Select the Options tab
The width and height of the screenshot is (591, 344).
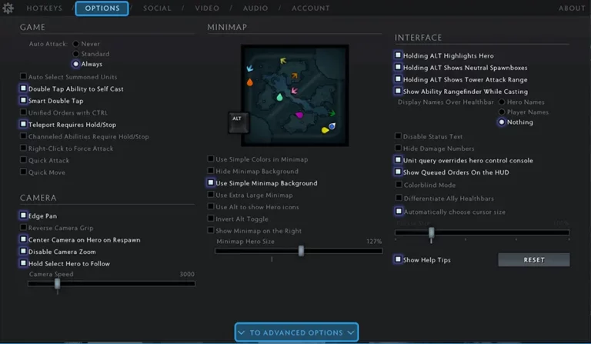tap(102, 8)
